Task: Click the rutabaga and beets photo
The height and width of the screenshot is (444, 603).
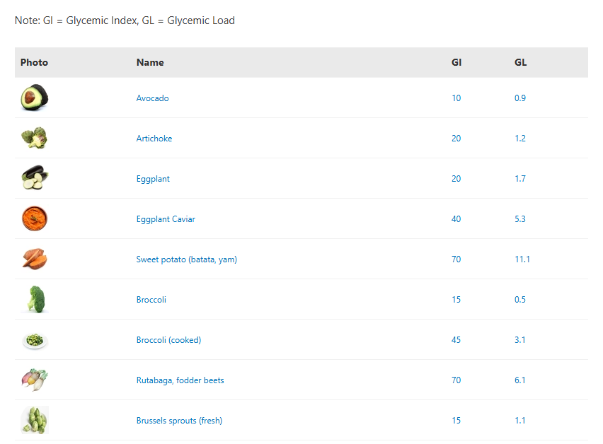Action: [35, 380]
